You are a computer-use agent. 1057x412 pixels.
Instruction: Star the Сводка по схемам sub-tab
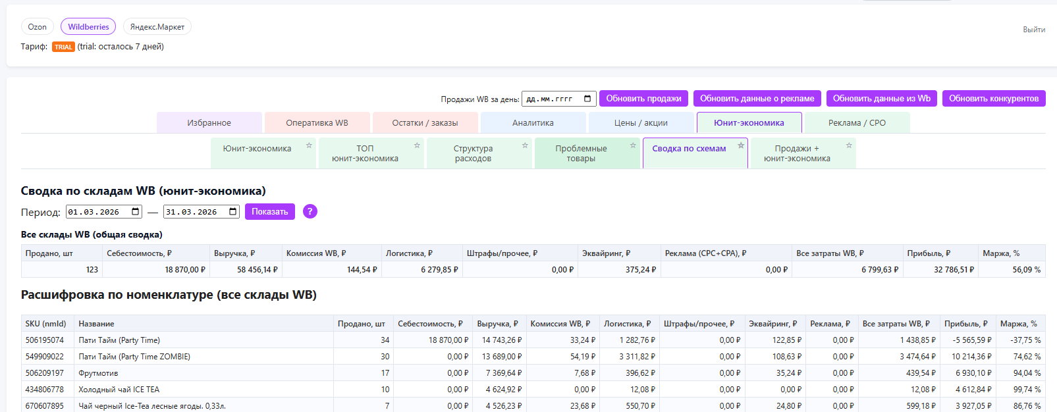point(741,145)
